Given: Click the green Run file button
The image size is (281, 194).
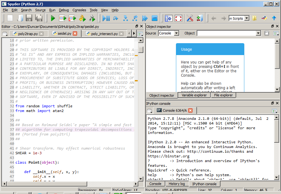Looking at the screenshot, I should (x=53, y=18).
